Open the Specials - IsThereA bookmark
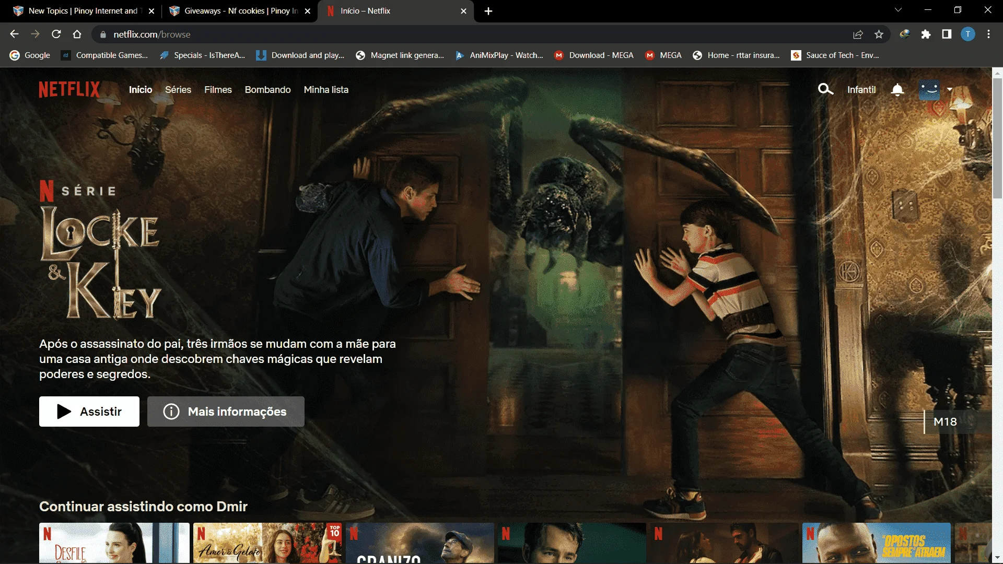This screenshot has width=1003, height=564. (202, 55)
